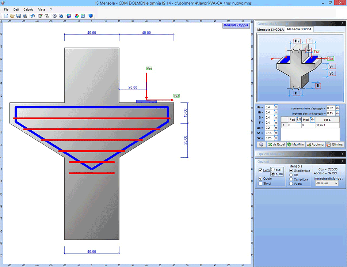Open the '?' help menu
347x267 pixels.
(x=51, y=10)
